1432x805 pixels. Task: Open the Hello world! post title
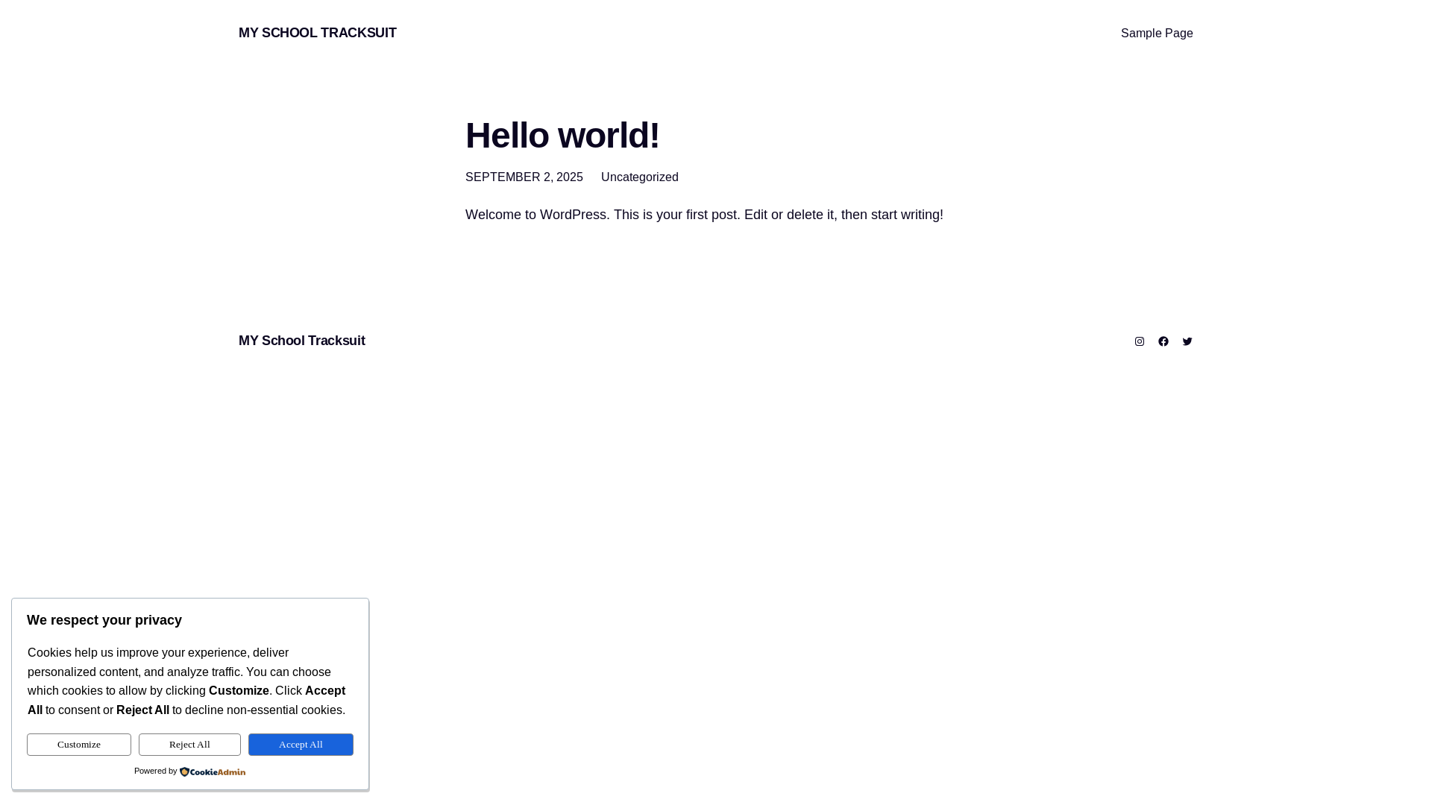pyautogui.click(x=562, y=135)
